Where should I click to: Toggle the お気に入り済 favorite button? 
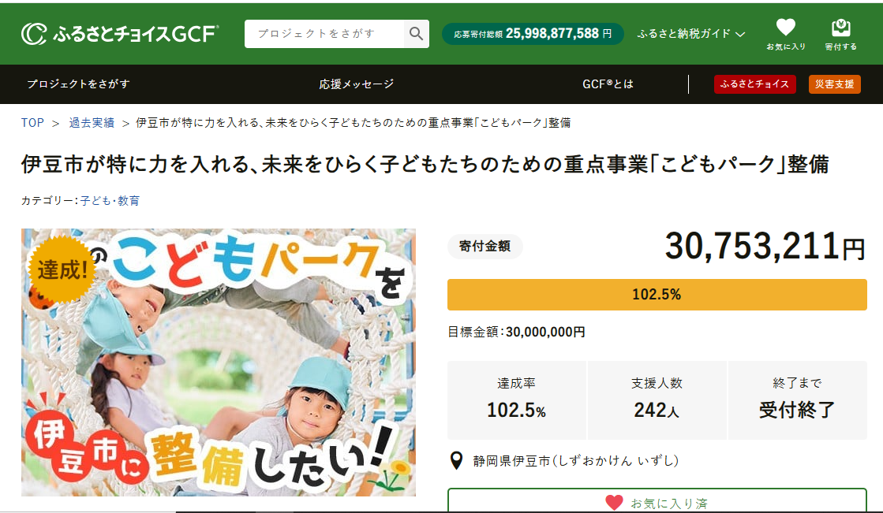[x=657, y=501]
